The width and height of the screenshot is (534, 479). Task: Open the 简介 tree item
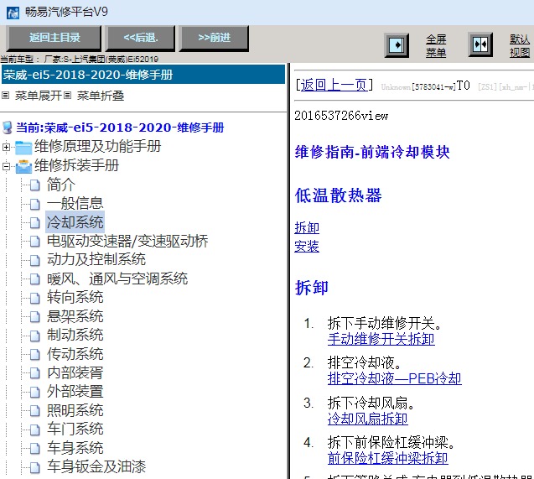click(x=60, y=185)
